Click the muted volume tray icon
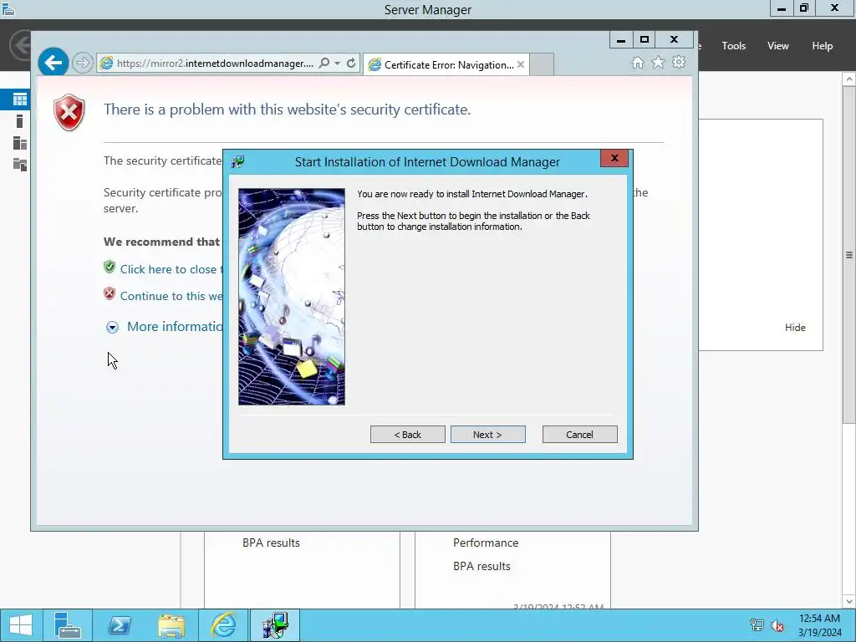 (x=777, y=625)
